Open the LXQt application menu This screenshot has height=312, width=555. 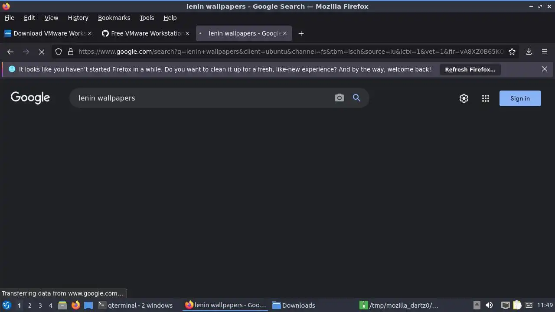tap(7, 305)
